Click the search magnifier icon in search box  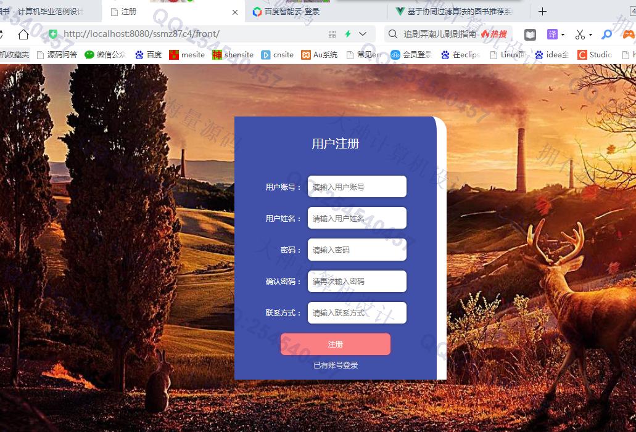[392, 34]
